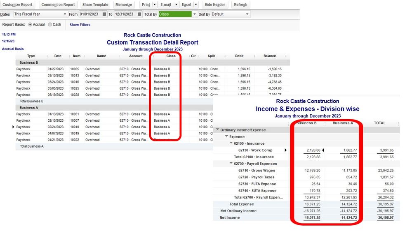Click the Debit column header

click(x=239, y=56)
